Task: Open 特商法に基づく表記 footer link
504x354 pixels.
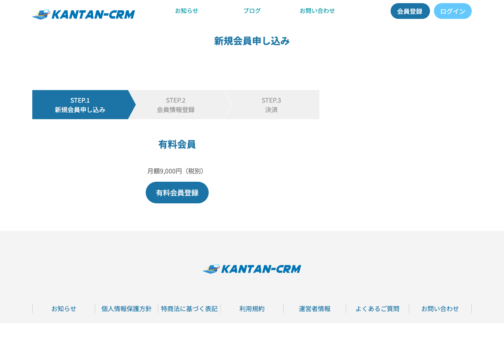Action: 189,308
